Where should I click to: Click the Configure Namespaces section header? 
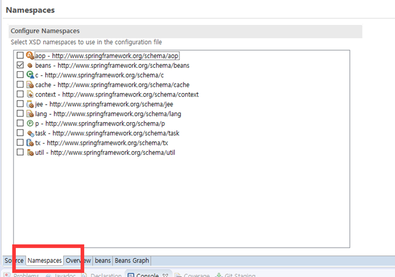click(186, 31)
